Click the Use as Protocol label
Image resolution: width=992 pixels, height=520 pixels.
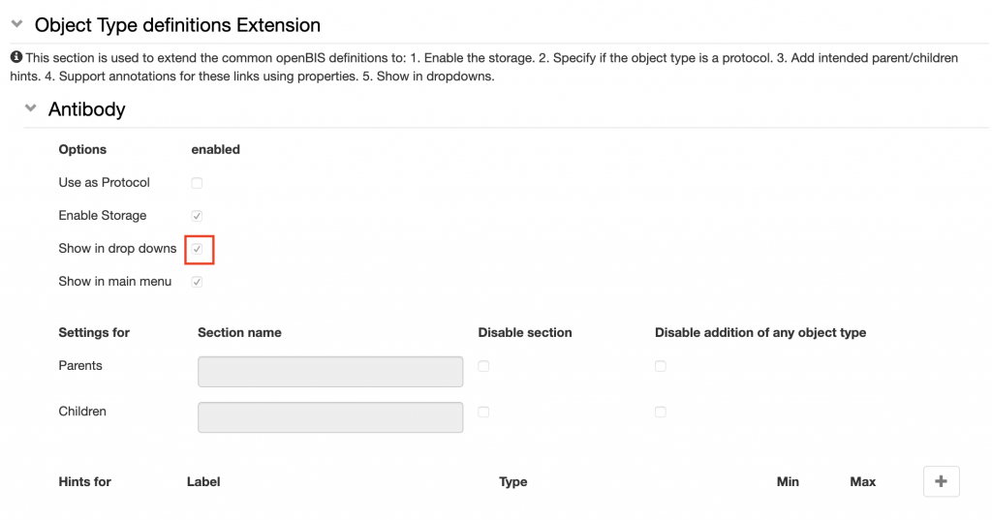tap(105, 182)
